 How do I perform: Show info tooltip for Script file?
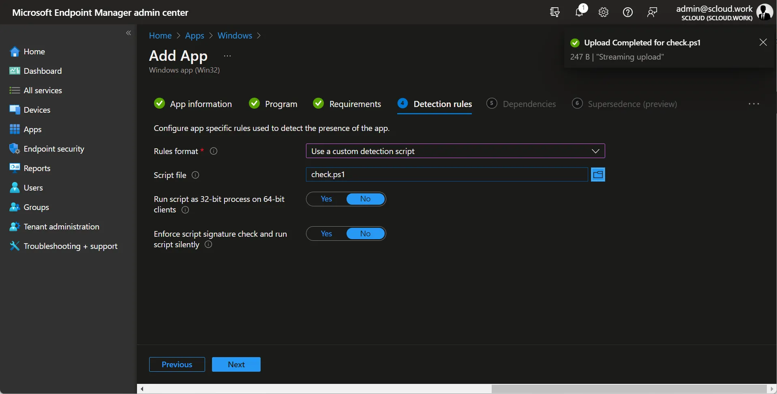pos(195,175)
